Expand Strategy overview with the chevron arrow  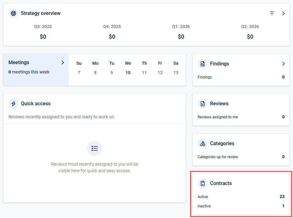283,13
